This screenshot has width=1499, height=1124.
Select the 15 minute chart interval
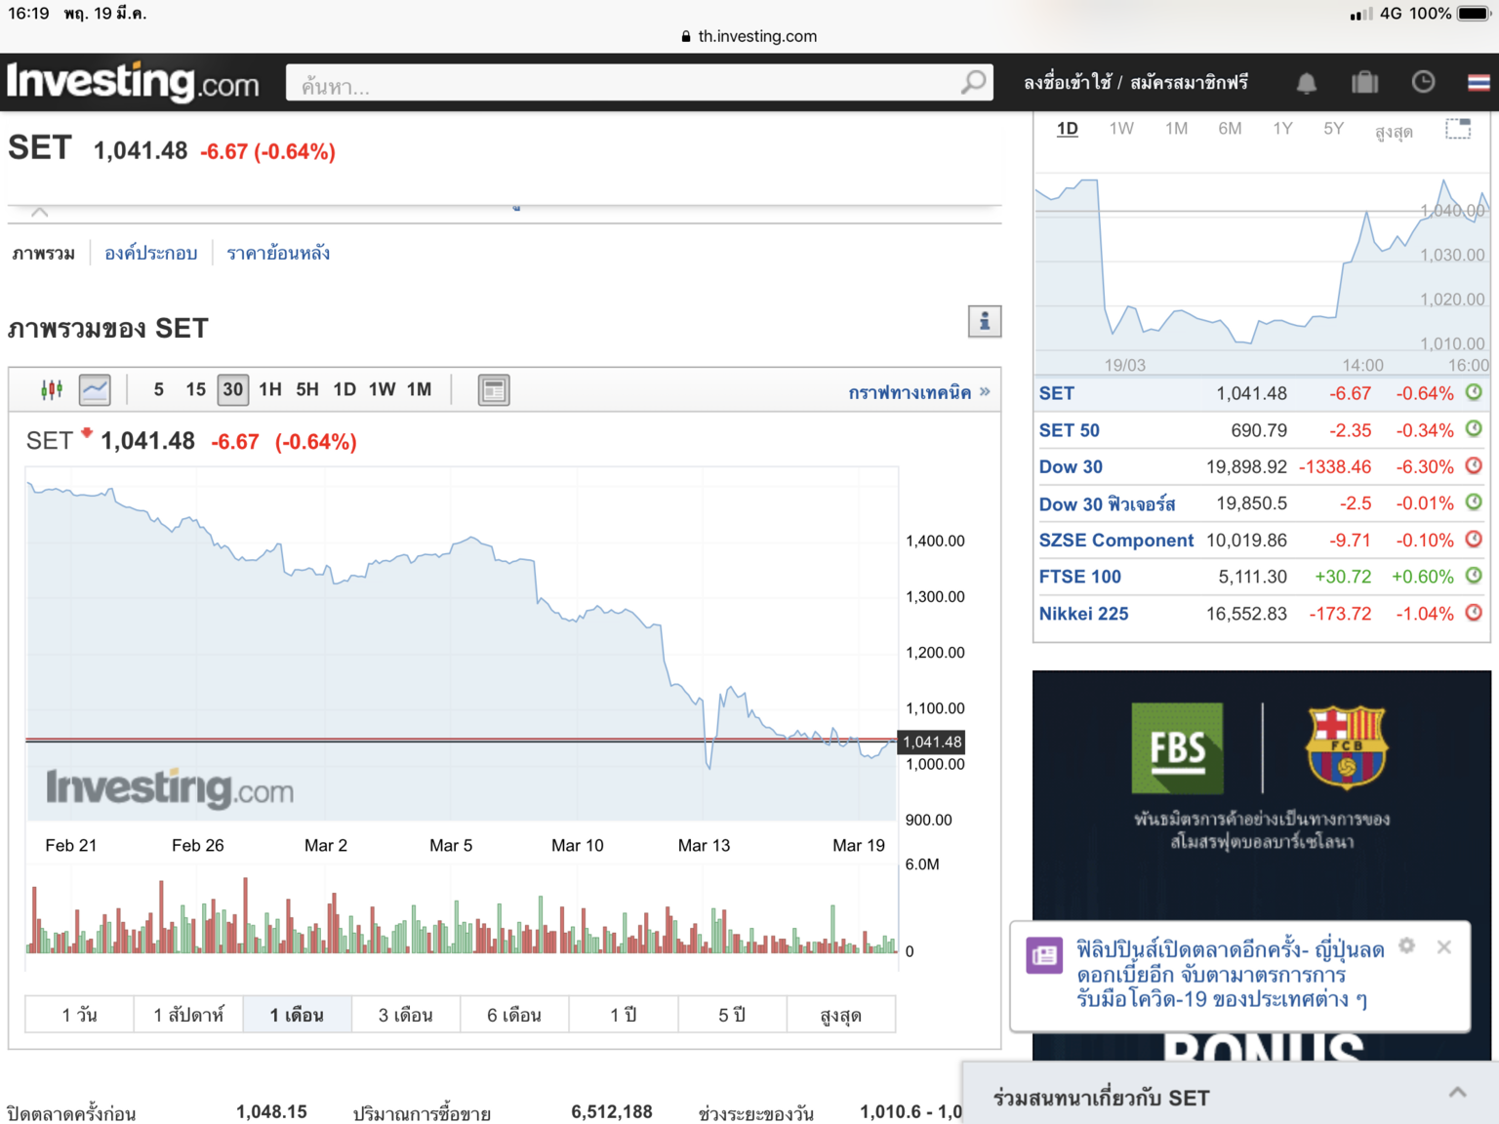coord(195,390)
